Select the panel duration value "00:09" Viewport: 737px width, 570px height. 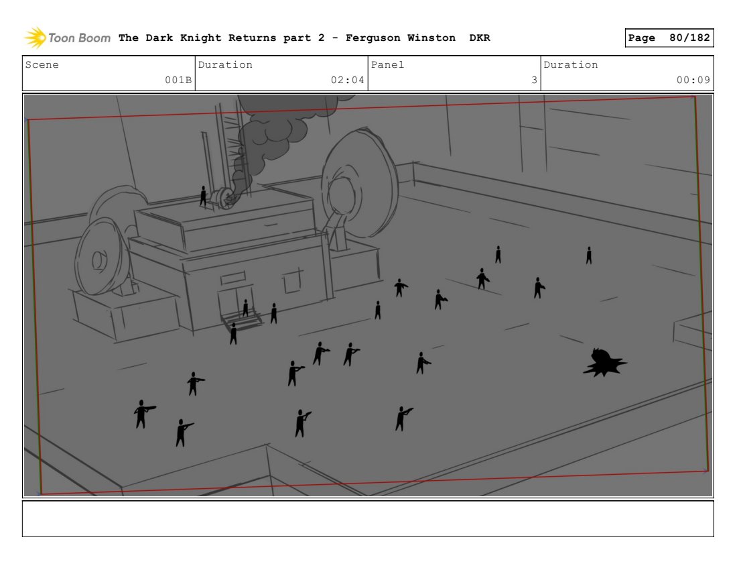(x=693, y=80)
